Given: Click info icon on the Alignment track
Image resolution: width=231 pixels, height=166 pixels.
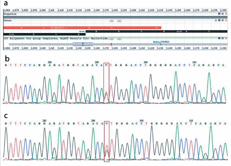Looking at the screenshot, I should [219, 38].
